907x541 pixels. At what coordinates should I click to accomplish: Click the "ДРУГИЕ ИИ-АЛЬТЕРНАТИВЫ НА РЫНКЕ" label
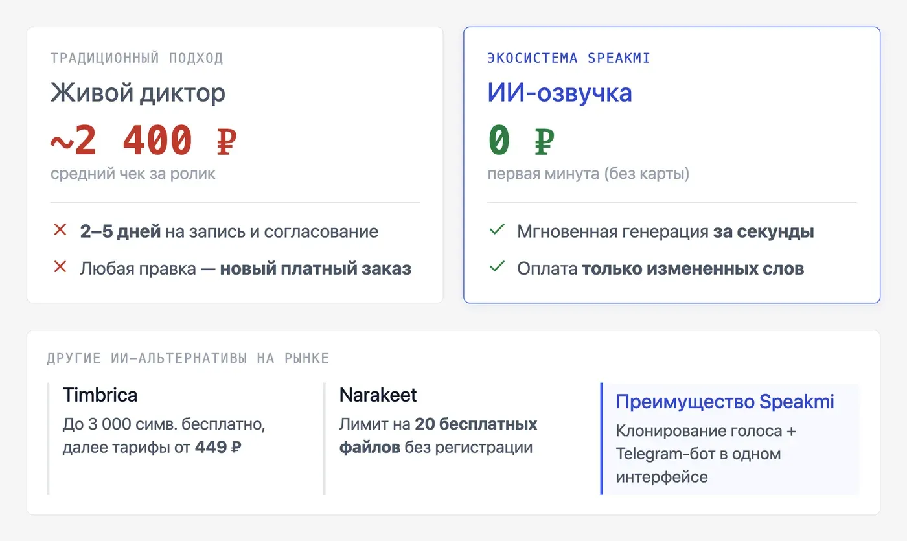click(x=188, y=358)
